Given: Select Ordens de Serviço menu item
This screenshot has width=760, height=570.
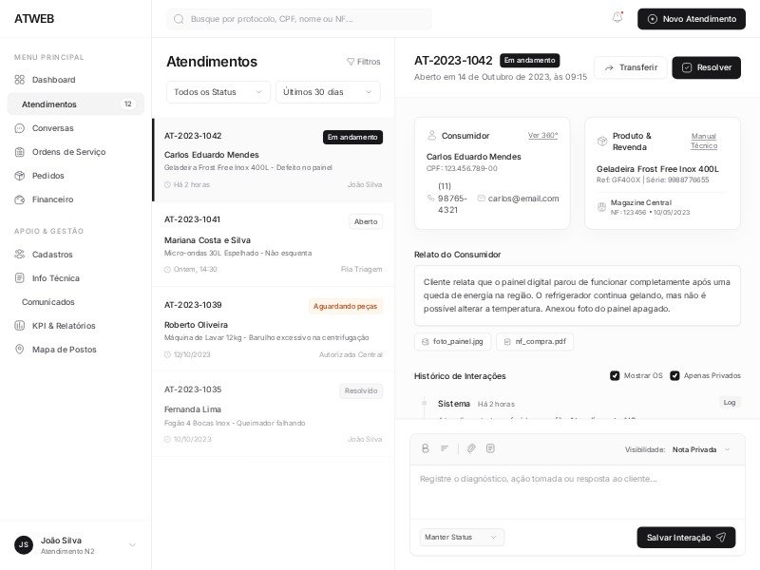Looking at the screenshot, I should tap(68, 152).
